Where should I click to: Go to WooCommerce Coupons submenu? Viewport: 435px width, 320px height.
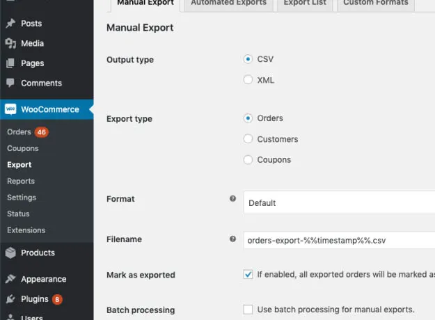coord(23,148)
